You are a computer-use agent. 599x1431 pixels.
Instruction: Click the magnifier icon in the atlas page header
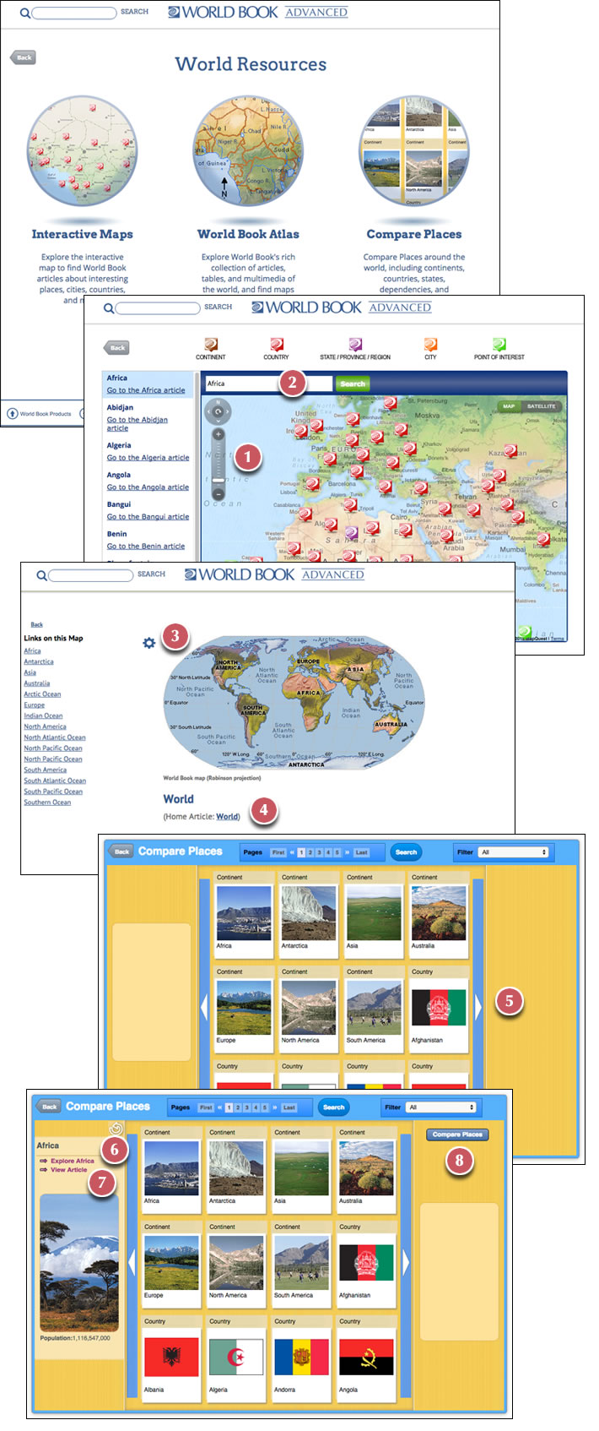click(42, 575)
